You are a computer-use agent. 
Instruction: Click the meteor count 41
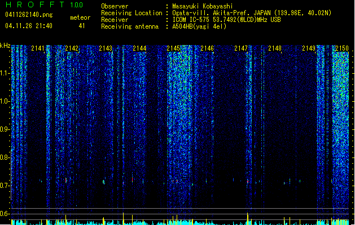(x=82, y=26)
